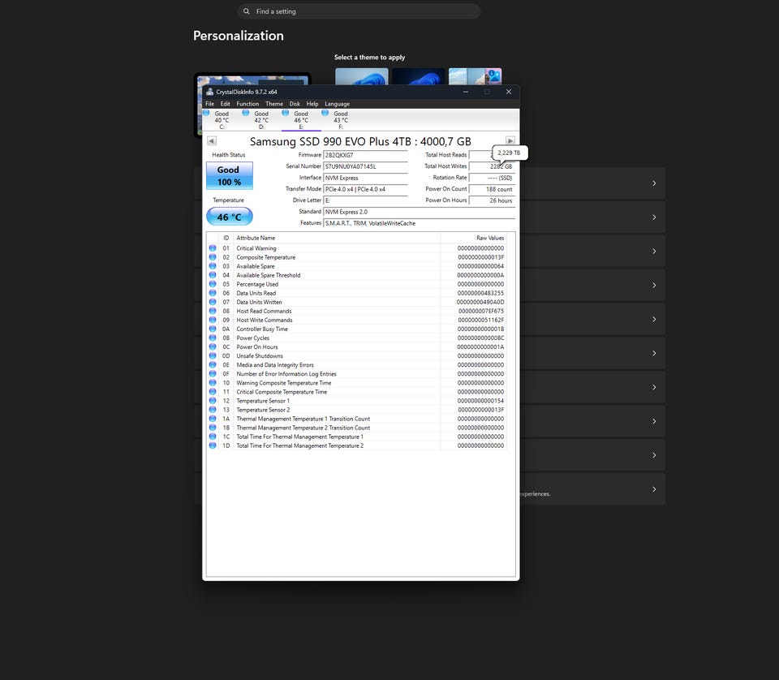
Task: Click status icon of Media and Data Integrity Errors
Action: 213,364
